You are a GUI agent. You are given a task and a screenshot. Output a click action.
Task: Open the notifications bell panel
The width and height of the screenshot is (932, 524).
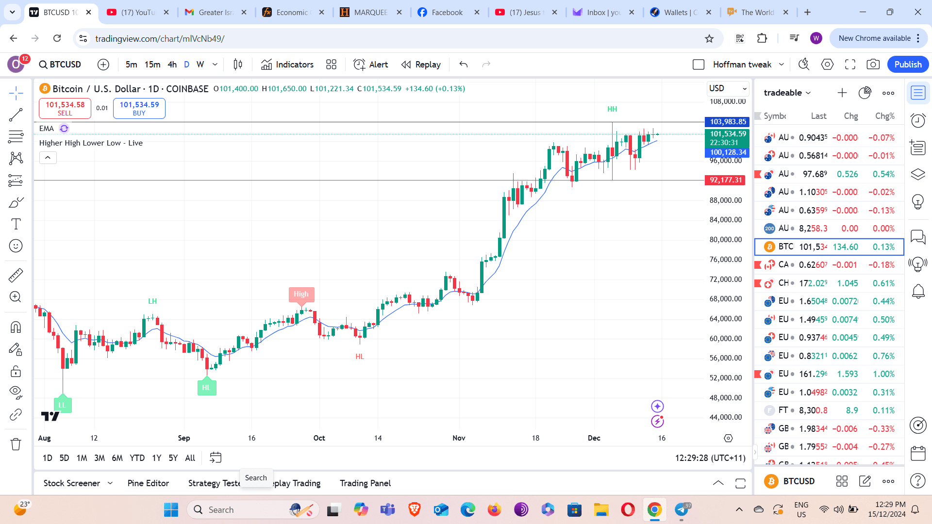918,291
